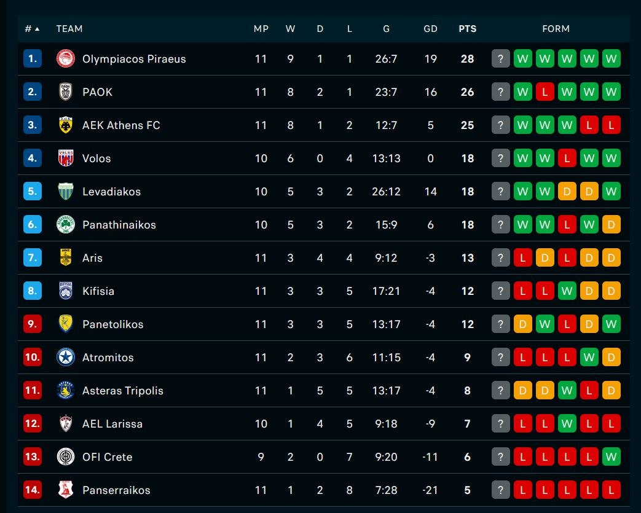Sort the table by rank column

point(32,29)
